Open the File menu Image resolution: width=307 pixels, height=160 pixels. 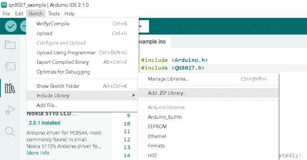[x=6, y=14]
